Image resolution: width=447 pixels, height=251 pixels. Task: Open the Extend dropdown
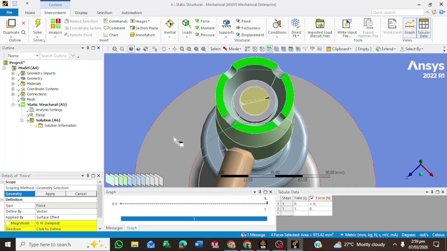pos(386,49)
